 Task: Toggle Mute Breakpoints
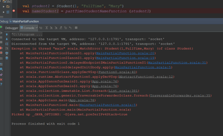click(1, 53)
